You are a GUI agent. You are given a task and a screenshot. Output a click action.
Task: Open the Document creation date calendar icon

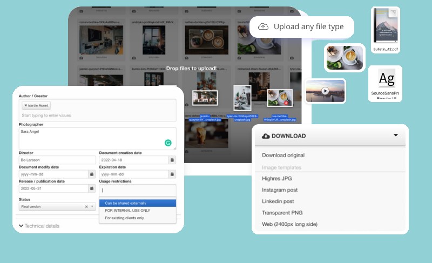(172, 160)
